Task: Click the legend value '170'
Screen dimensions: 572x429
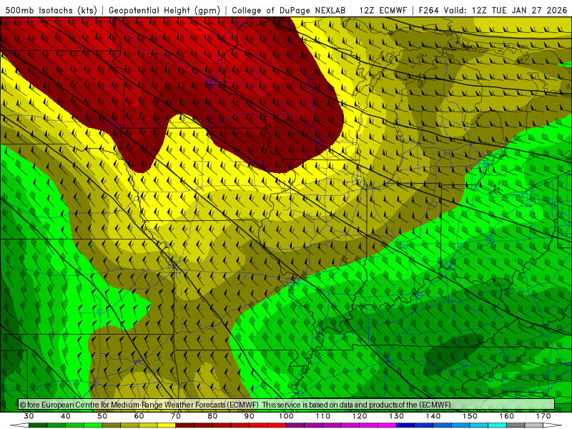Action: pyautogui.click(x=543, y=416)
